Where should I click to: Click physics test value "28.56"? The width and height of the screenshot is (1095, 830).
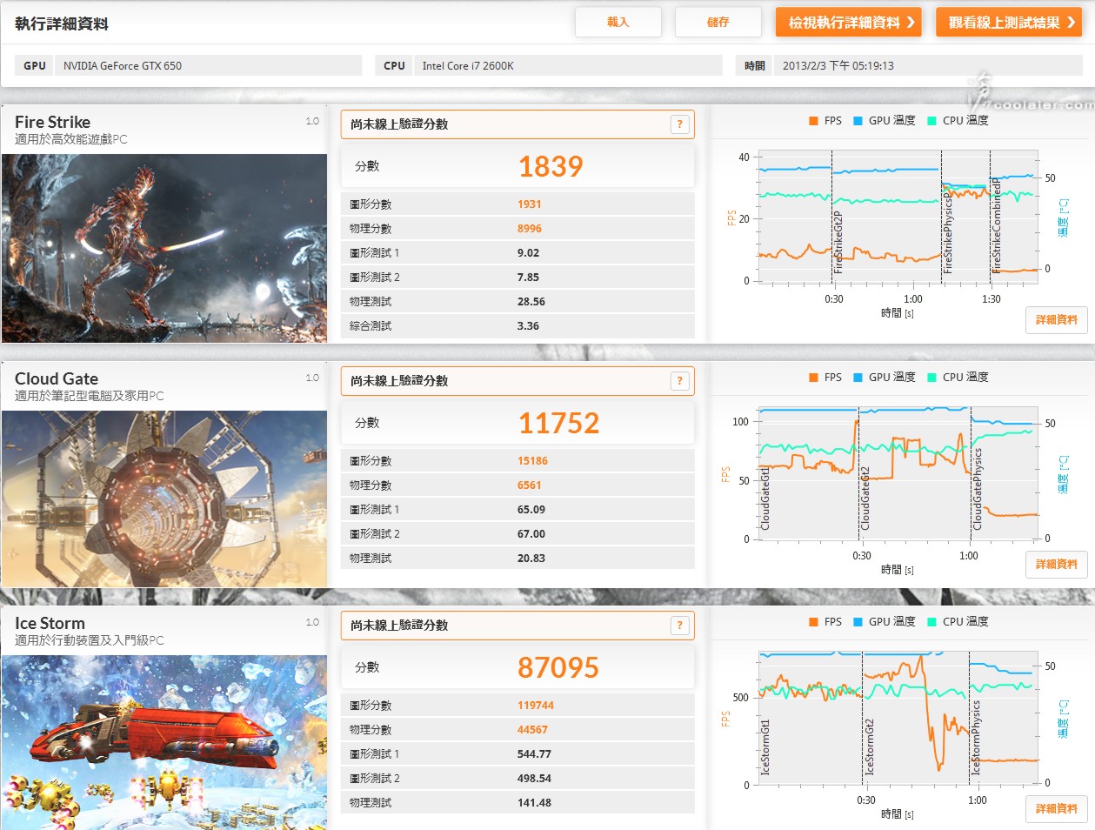click(531, 302)
